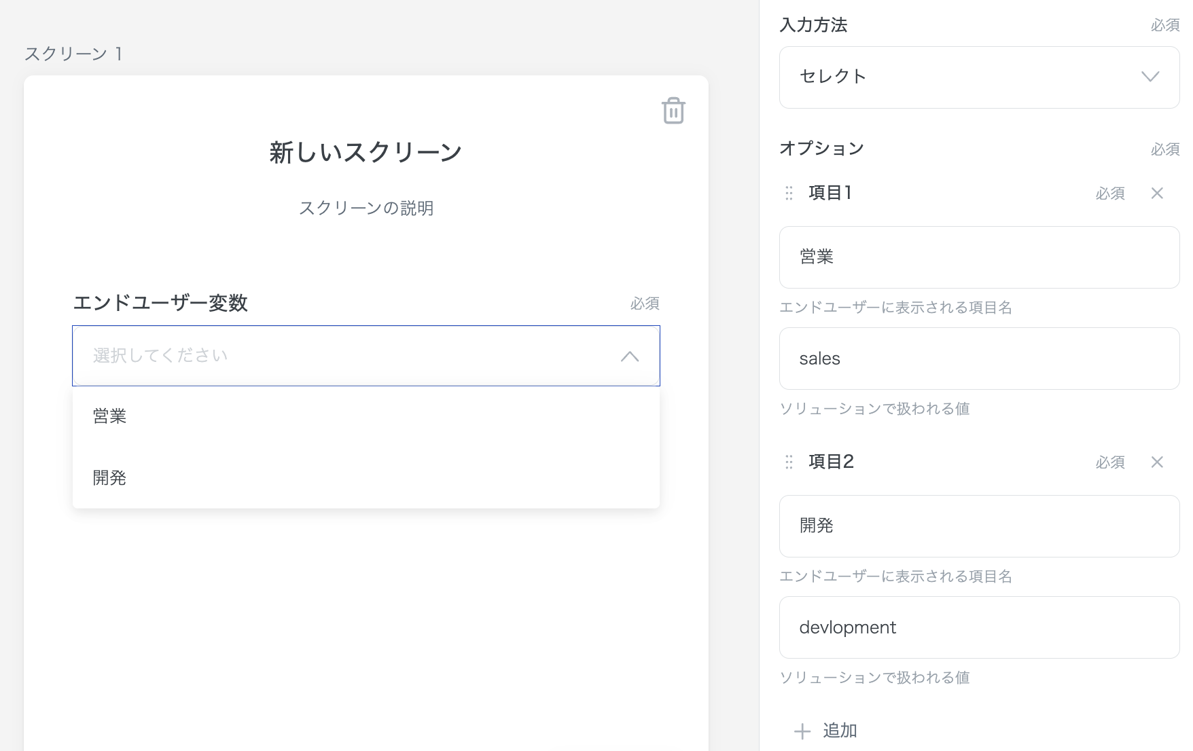This screenshot has width=1193, height=751.
Task: Open the 入力方法 セレクト dropdown
Action: point(978,77)
